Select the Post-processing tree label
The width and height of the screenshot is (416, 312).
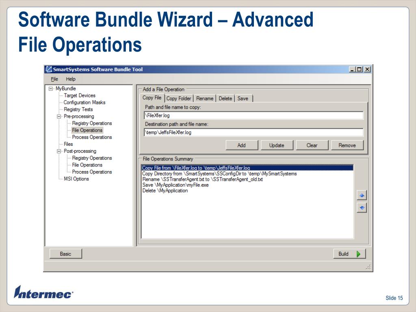coord(80,151)
